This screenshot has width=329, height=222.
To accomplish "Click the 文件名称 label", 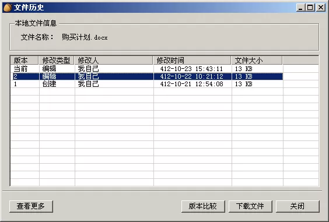I will [x=37, y=37].
